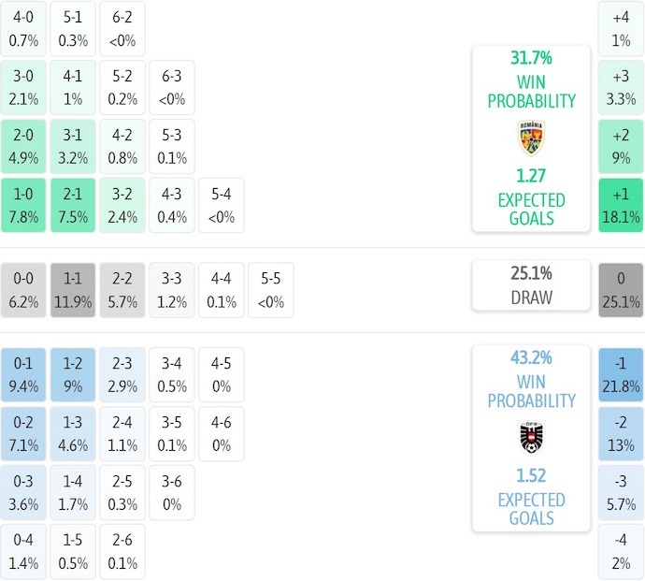Screen dimensions: 645x581
Task: Click the 2-1 score probability cell
Action: 73,206
